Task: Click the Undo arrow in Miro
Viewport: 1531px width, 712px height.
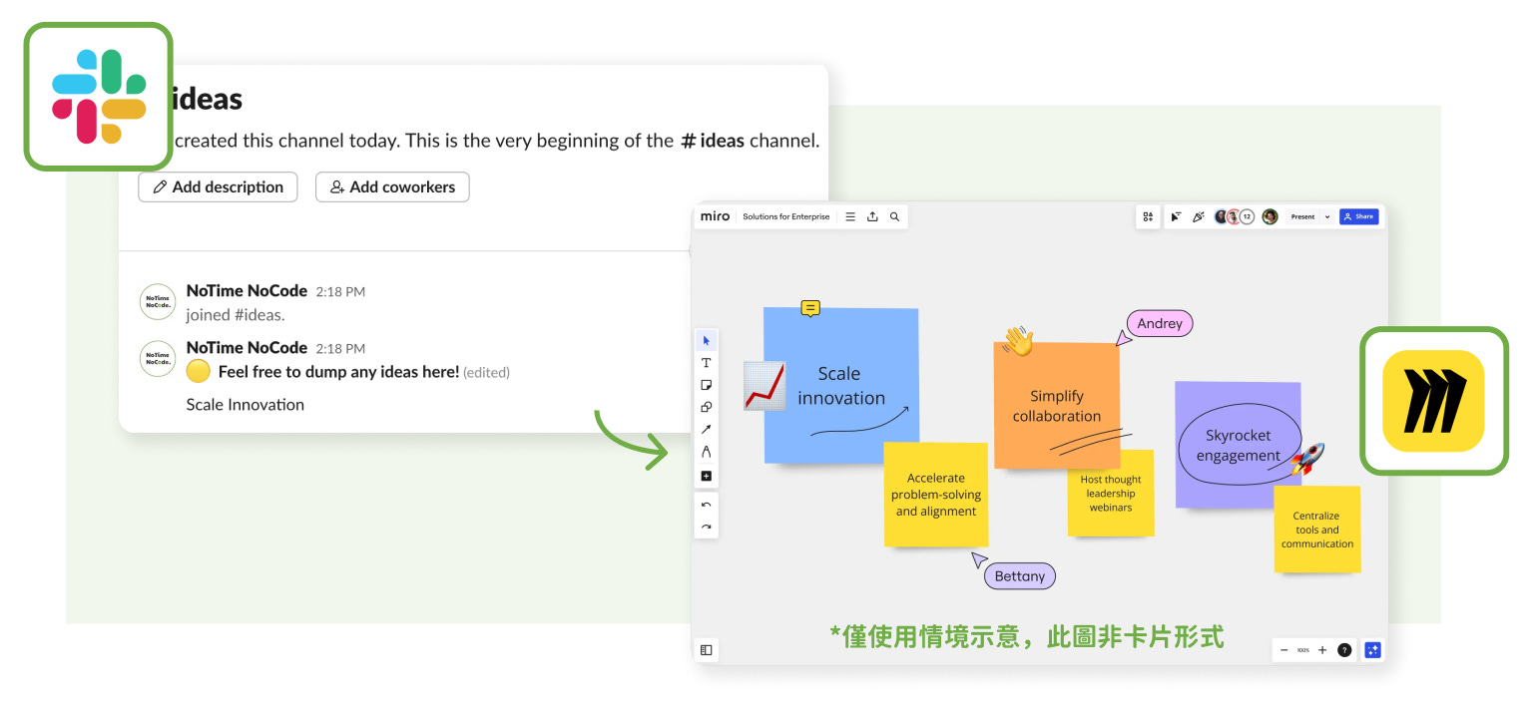Action: 706,505
